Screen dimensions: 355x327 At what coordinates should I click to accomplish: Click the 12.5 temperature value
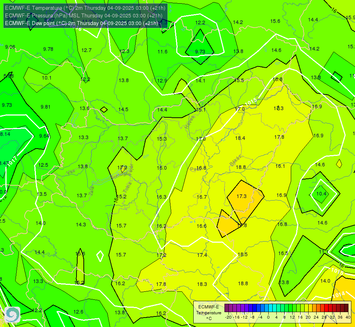click(x=43, y=165)
